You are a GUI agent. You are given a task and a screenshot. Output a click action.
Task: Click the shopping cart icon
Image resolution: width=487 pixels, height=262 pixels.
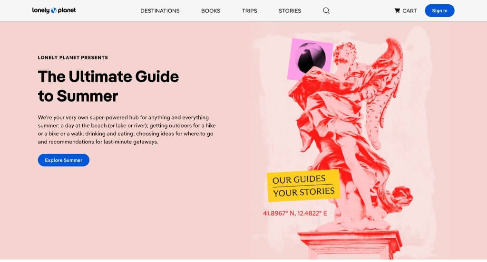397,10
